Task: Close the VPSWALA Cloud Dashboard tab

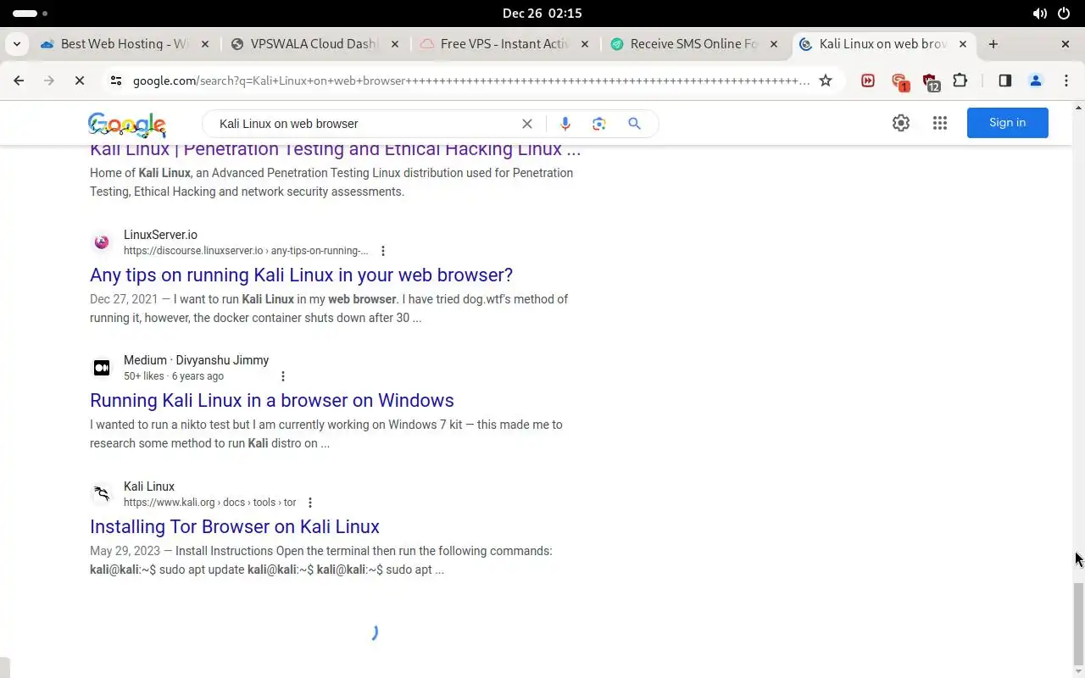Action: 394,44
